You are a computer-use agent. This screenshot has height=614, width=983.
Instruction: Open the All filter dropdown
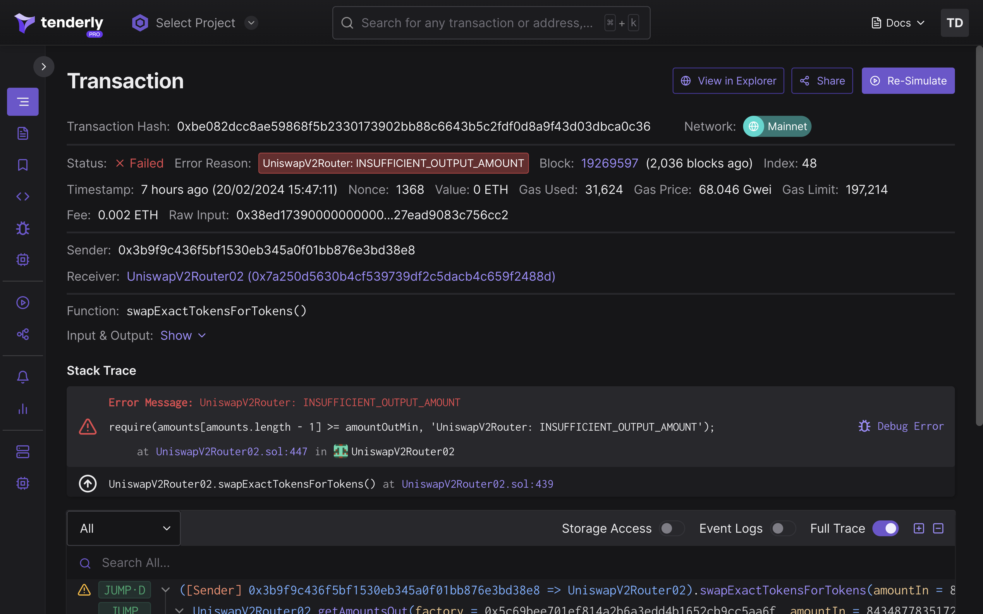tap(123, 528)
